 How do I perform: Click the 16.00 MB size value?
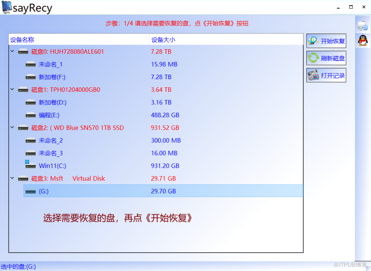pyautogui.click(x=164, y=153)
